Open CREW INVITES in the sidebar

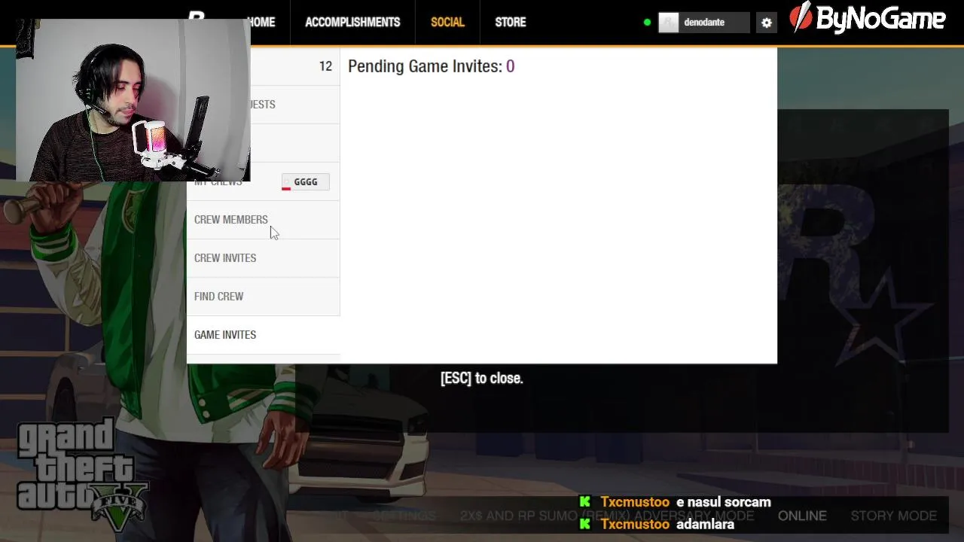click(264, 258)
